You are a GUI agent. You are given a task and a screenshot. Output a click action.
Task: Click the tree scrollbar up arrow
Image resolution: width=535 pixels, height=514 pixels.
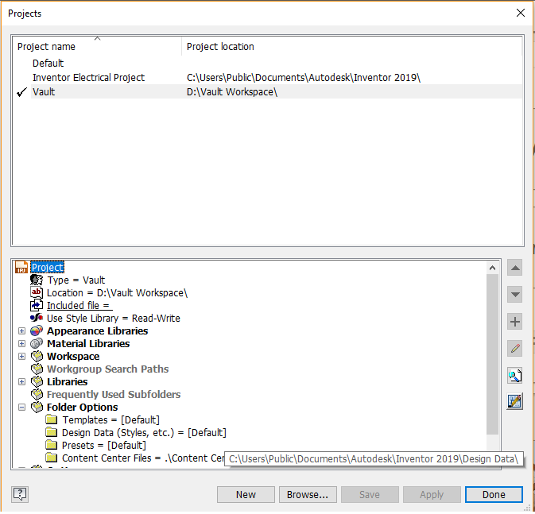tap(492, 268)
